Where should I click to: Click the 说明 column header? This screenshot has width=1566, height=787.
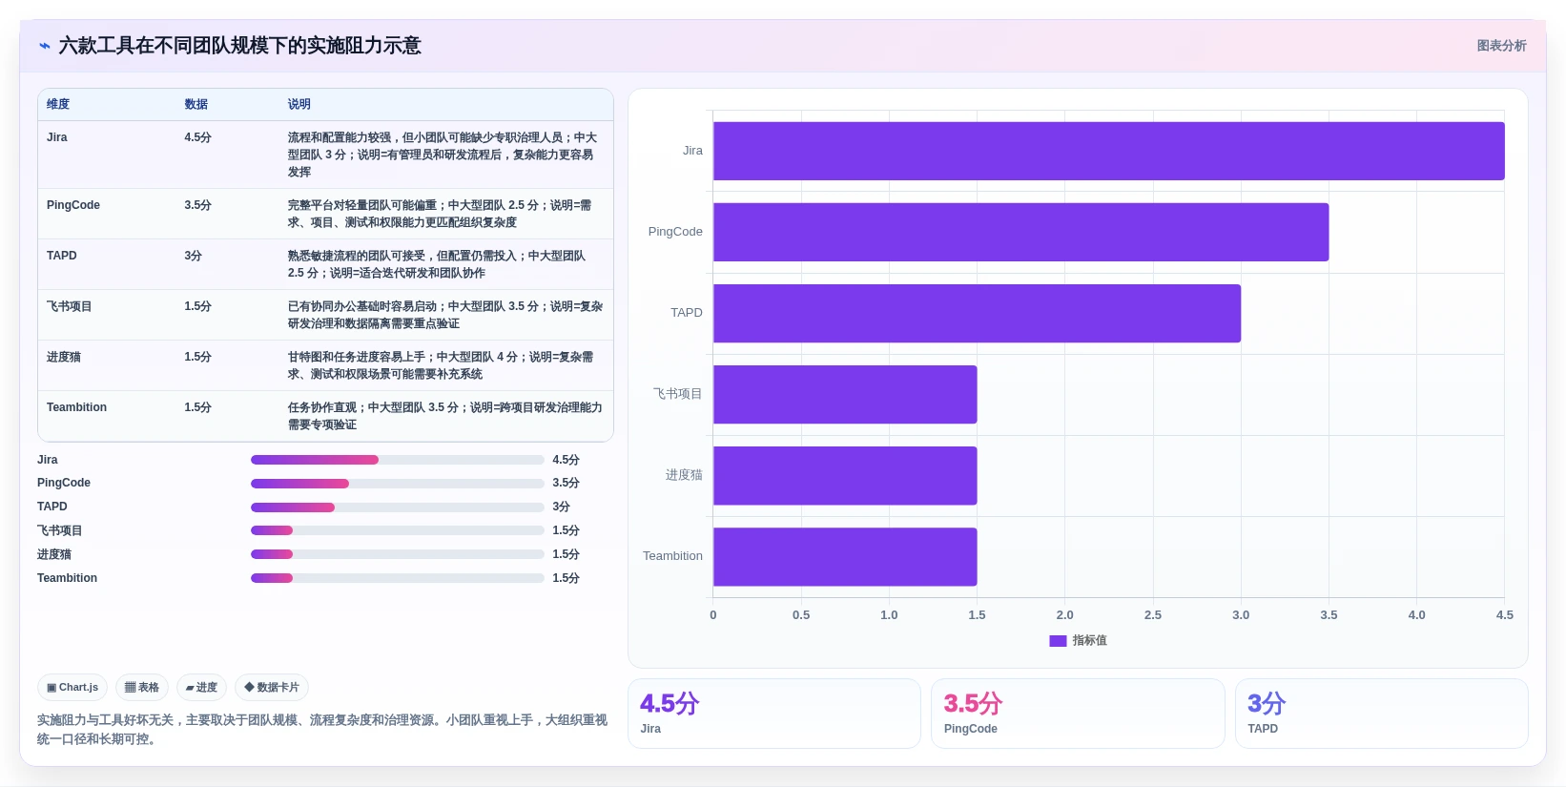tap(299, 104)
